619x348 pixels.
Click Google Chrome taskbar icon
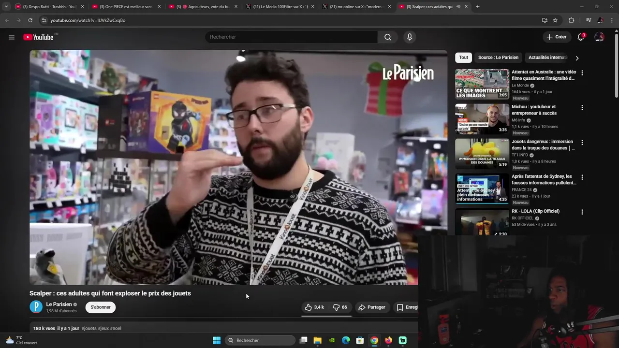coord(374,340)
